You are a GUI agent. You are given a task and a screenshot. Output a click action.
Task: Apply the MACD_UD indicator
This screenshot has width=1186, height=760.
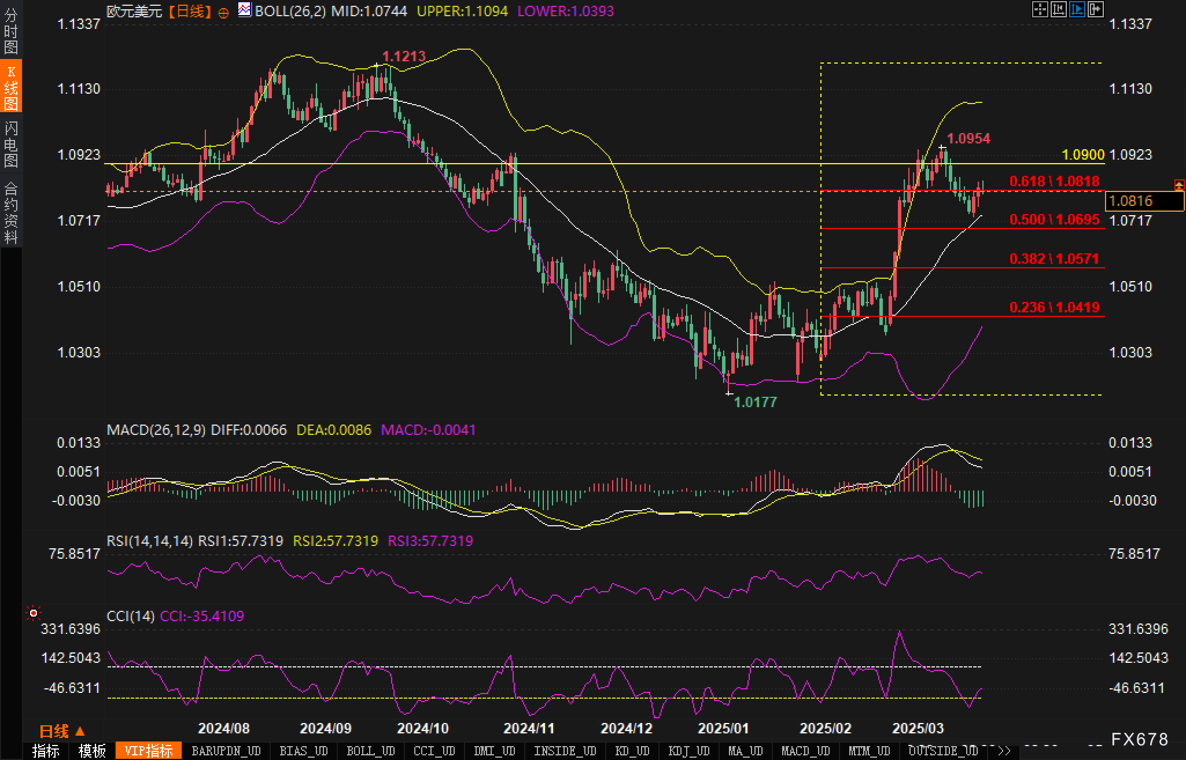click(x=805, y=751)
